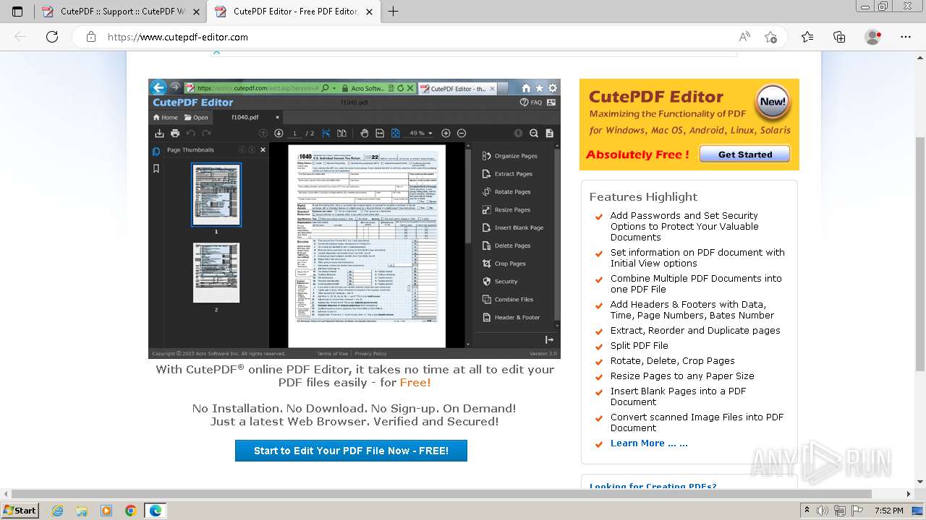926x520 pixels.
Task: Add this page to favorites
Action: [770, 37]
